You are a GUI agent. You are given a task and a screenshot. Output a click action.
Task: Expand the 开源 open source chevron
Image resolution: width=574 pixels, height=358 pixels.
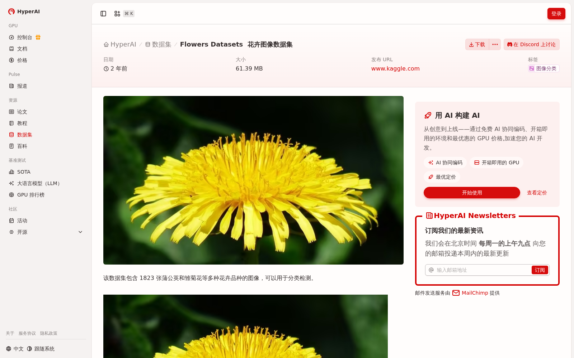click(x=80, y=232)
